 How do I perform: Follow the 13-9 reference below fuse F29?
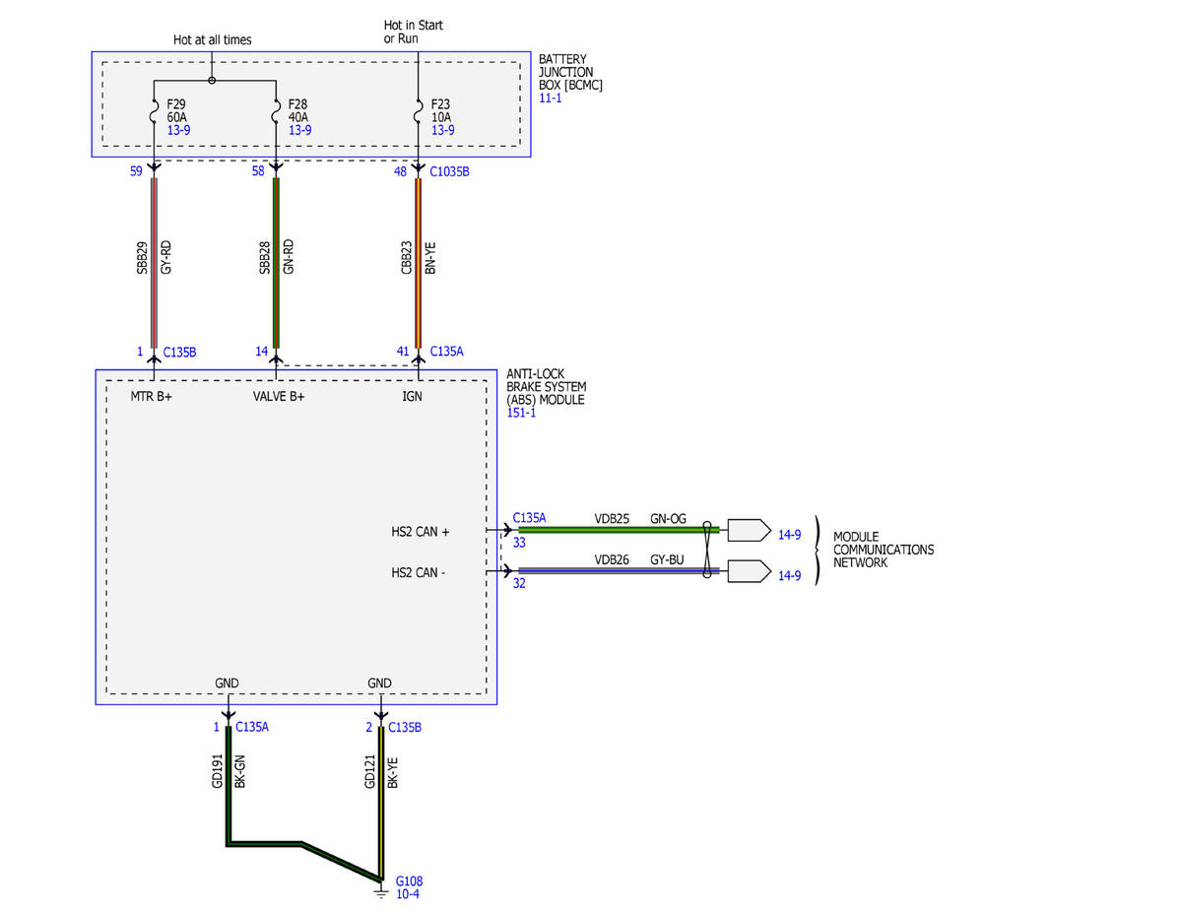point(179,130)
